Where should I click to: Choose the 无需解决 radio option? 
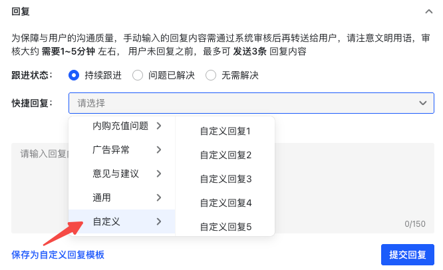pyautogui.click(x=211, y=75)
